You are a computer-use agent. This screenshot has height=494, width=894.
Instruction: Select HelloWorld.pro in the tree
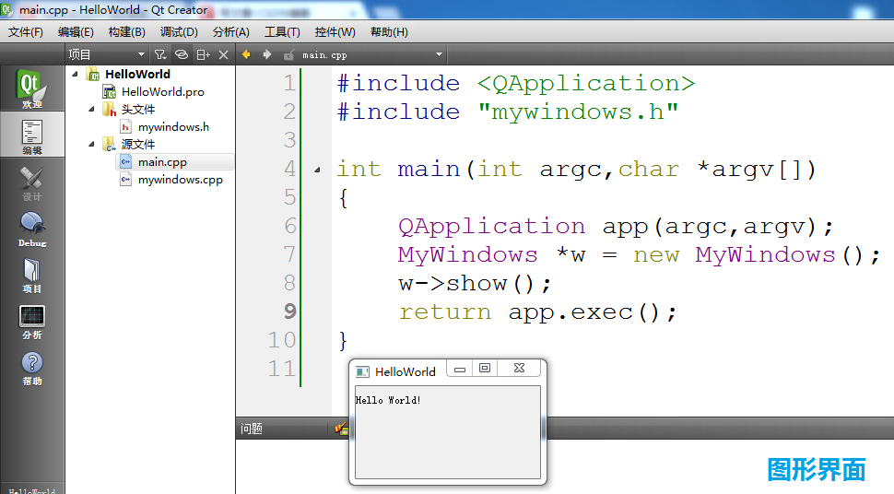click(x=162, y=92)
